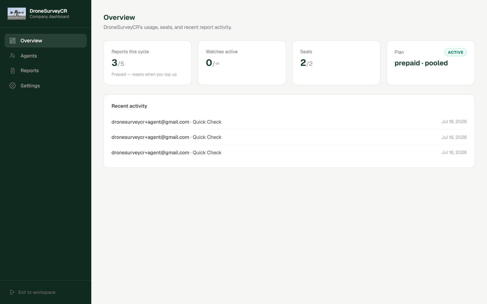487x304 pixels.
Task: Click the Agents people icon
Action: tap(12, 55)
